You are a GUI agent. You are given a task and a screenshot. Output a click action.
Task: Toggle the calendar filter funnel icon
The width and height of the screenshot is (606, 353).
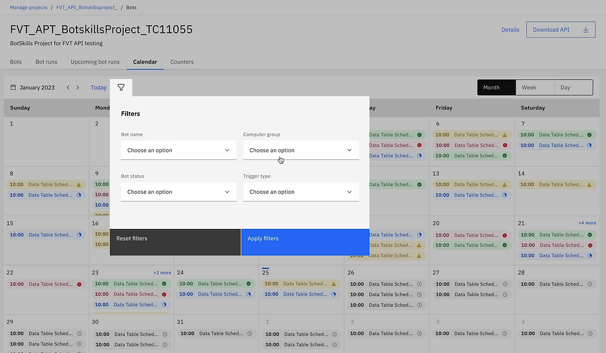point(121,88)
